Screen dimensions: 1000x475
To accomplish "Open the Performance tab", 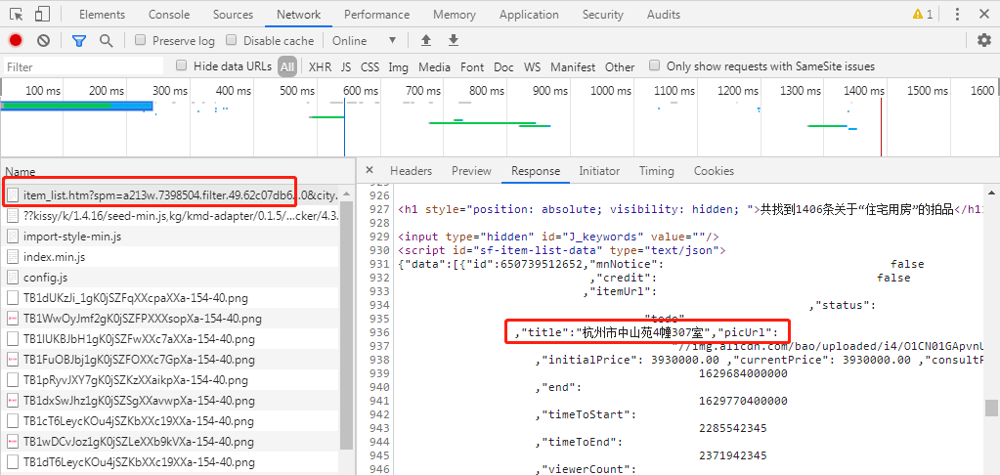I will coord(377,14).
